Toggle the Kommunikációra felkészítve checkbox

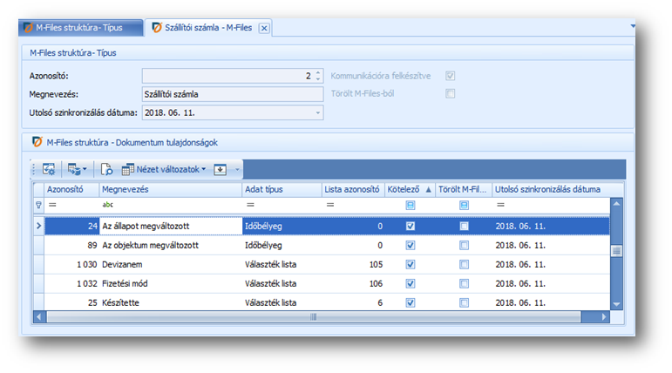click(x=451, y=76)
